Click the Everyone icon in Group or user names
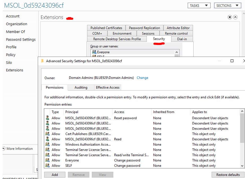The image size is (245, 179). [x=94, y=52]
